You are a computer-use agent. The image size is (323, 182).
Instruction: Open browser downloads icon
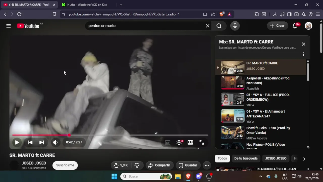tap(275, 14)
